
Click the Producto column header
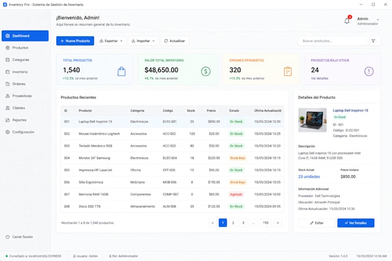click(85, 111)
